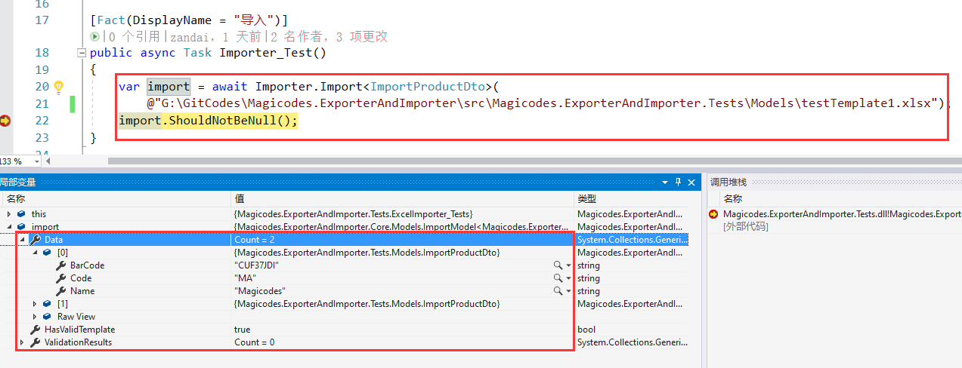962x368 pixels.
Task: Expand the Raw View node
Action: [35, 317]
